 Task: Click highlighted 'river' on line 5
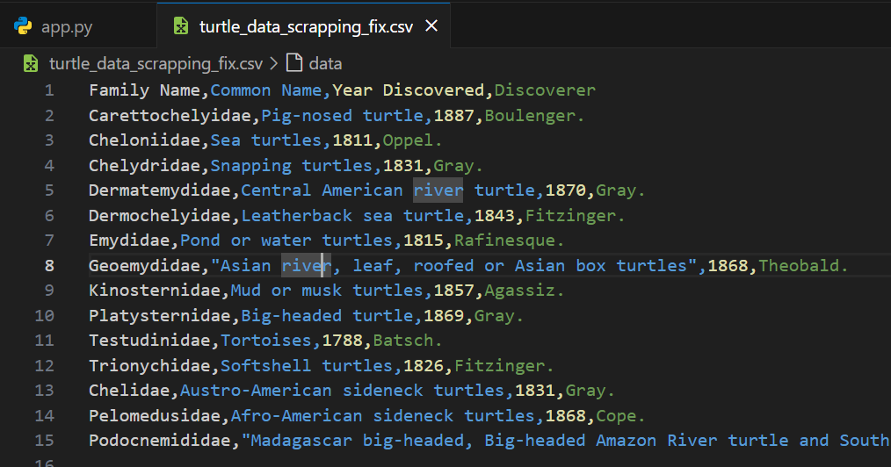(438, 190)
